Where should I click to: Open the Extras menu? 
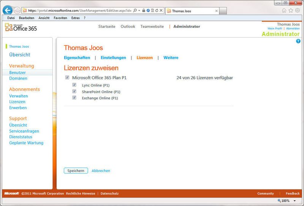pyautogui.click(x=75, y=18)
